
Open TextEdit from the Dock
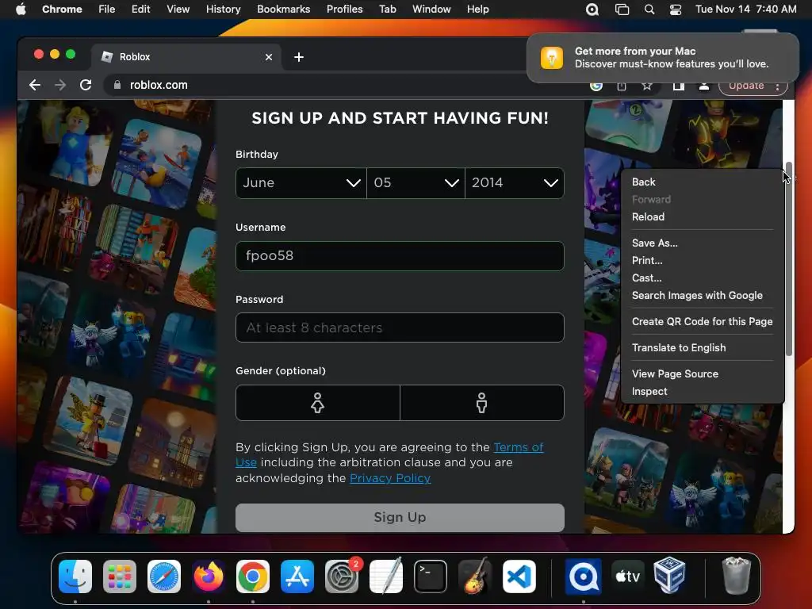point(386,576)
